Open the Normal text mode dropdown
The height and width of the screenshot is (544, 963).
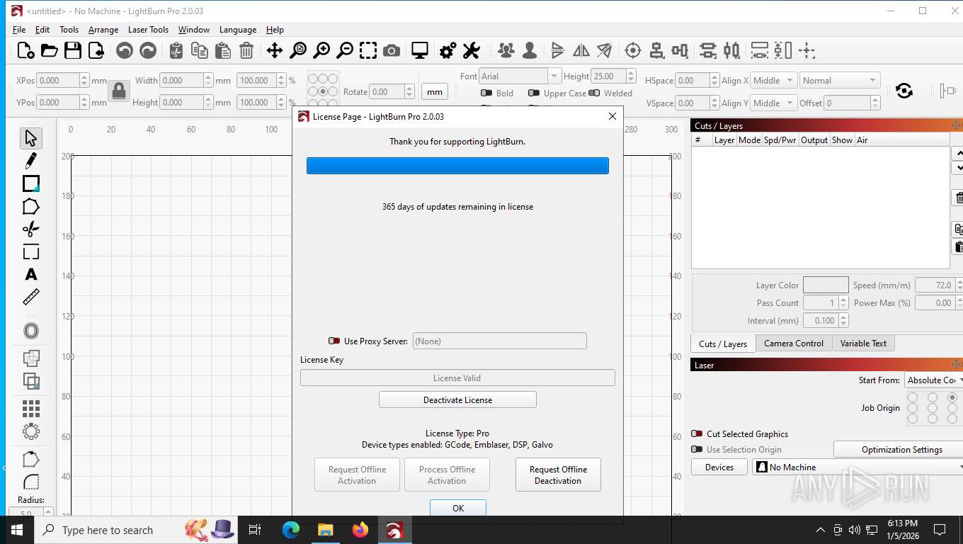click(840, 80)
